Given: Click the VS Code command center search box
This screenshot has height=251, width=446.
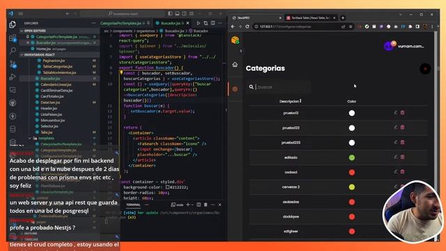Looking at the screenshot, I should [123, 13].
